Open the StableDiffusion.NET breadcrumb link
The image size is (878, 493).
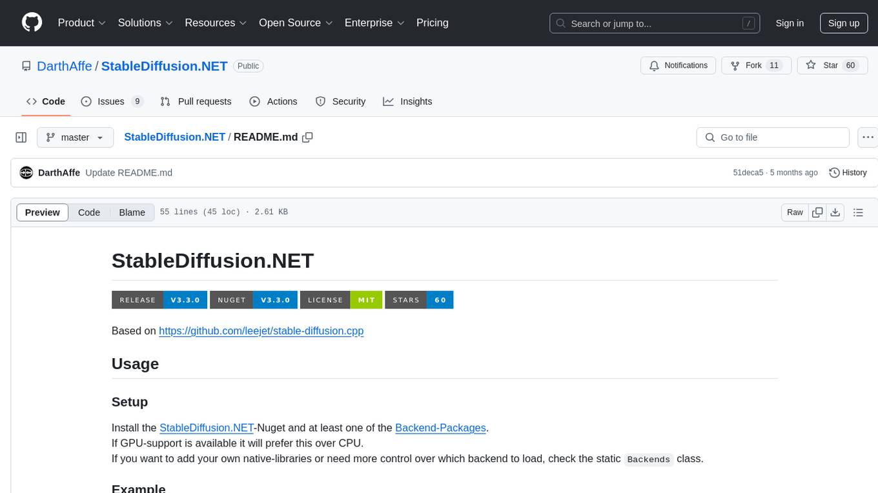174,137
